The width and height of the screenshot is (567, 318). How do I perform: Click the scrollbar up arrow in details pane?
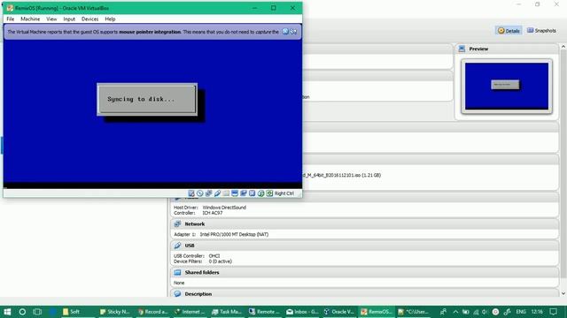pyautogui.click(x=563, y=47)
